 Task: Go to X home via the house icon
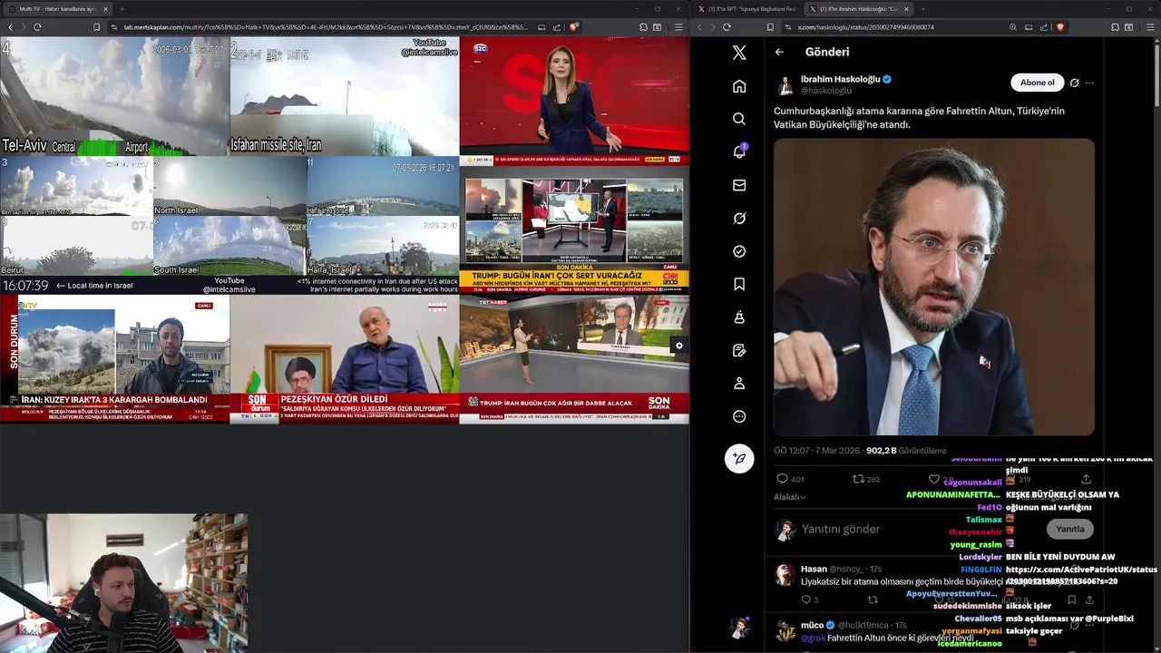point(739,86)
